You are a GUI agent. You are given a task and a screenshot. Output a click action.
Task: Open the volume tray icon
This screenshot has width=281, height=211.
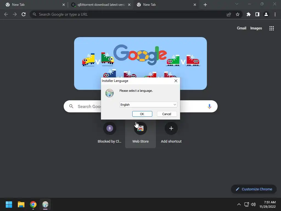(253, 204)
